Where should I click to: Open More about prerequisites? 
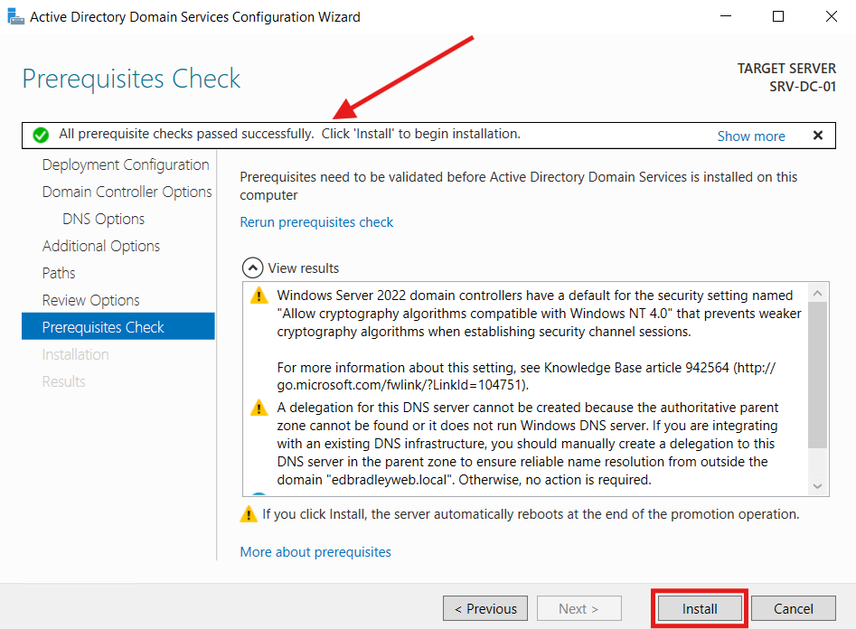click(315, 551)
